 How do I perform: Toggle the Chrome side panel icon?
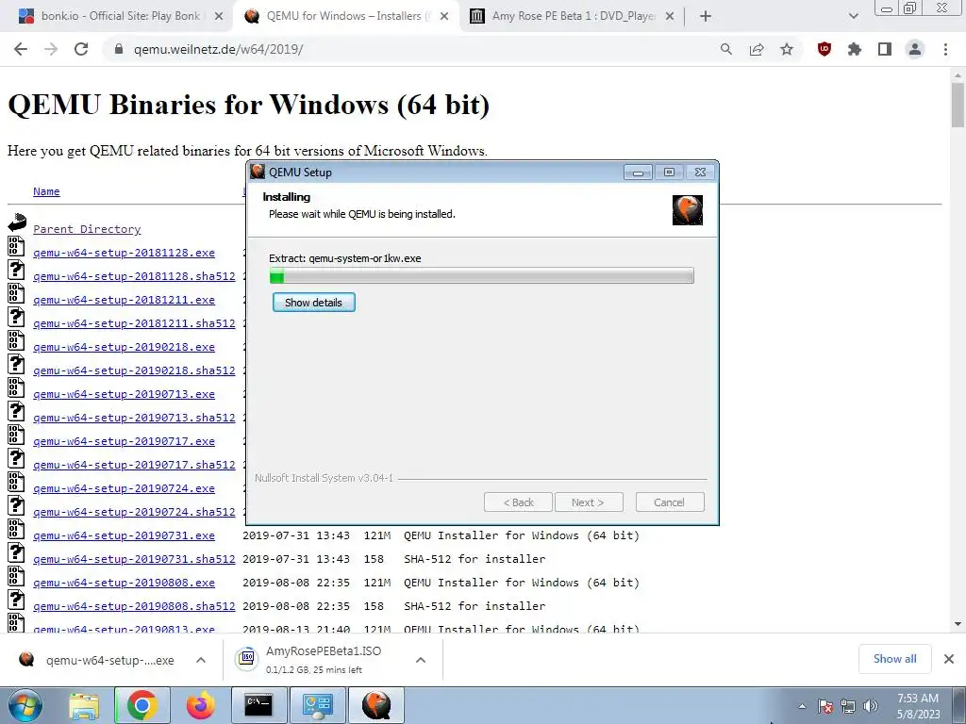885,49
